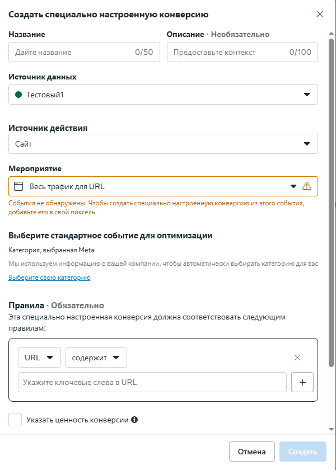Click the info icon next to Указать ценность конверсии
Screen dimensions: 336x470
tap(134, 420)
